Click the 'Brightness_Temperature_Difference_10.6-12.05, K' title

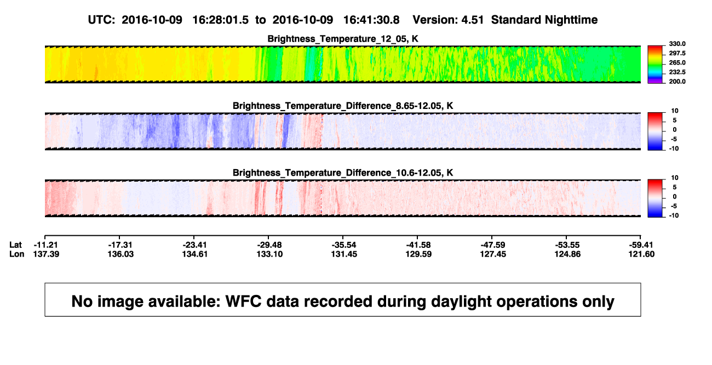point(343,173)
